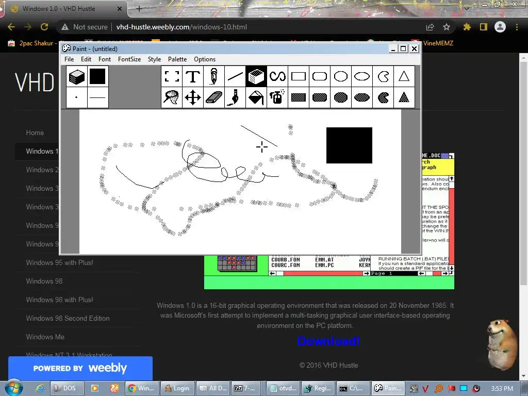Click the brush shape dot indicator
The width and height of the screenshot is (528, 396).
pyautogui.click(x=77, y=97)
